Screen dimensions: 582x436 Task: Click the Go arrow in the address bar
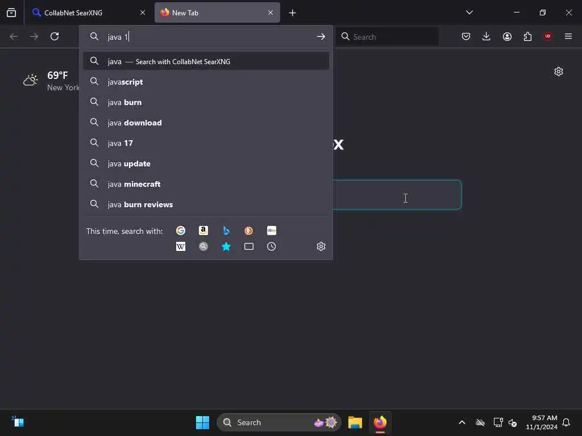click(321, 37)
